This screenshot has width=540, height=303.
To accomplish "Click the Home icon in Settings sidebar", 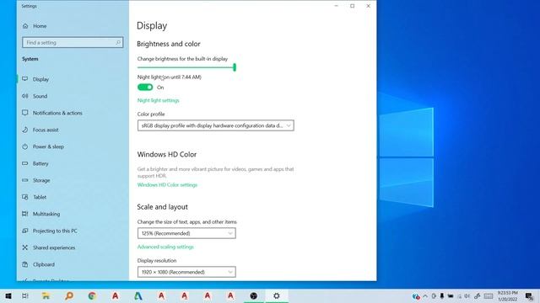I will point(25,26).
